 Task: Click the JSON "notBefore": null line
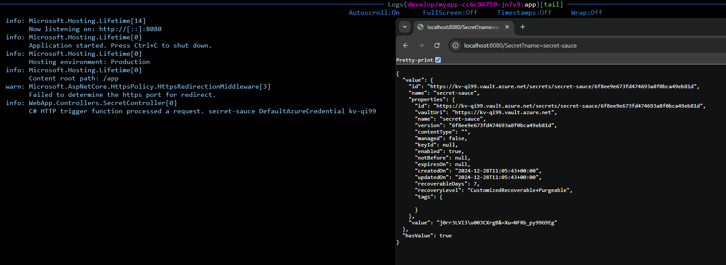pyautogui.click(x=443, y=158)
